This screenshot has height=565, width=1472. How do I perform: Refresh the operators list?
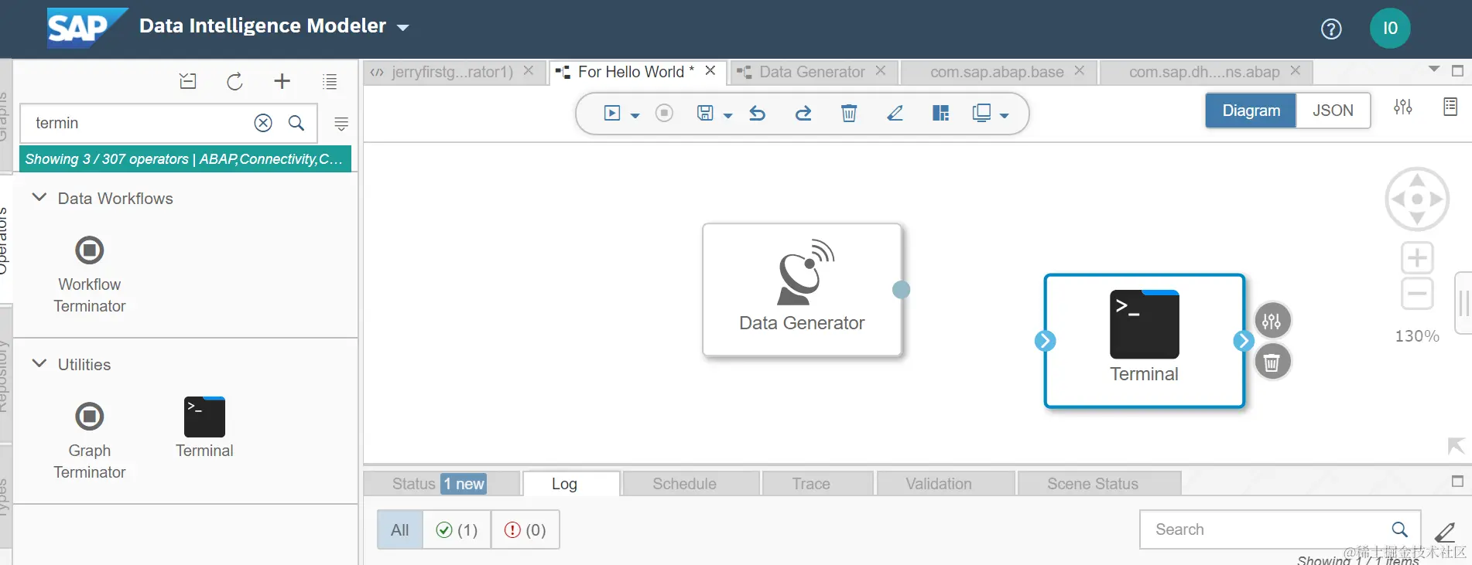pyautogui.click(x=235, y=81)
